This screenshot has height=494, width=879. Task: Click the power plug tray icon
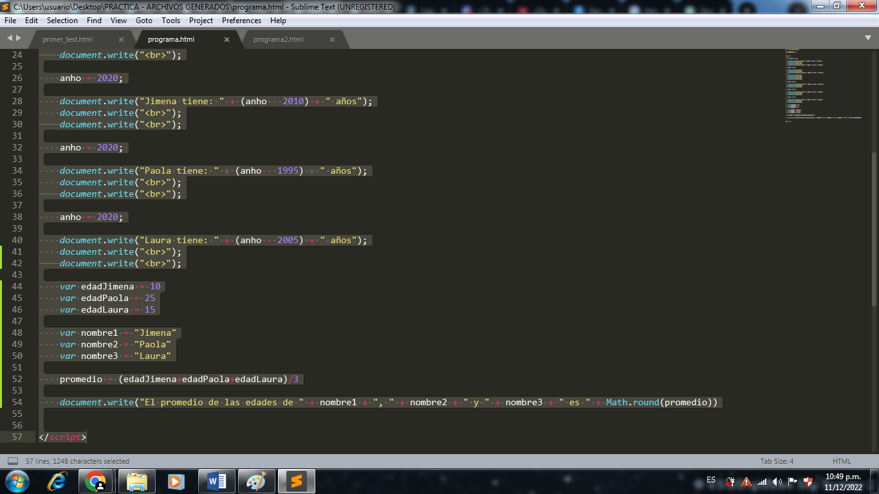coord(731,481)
